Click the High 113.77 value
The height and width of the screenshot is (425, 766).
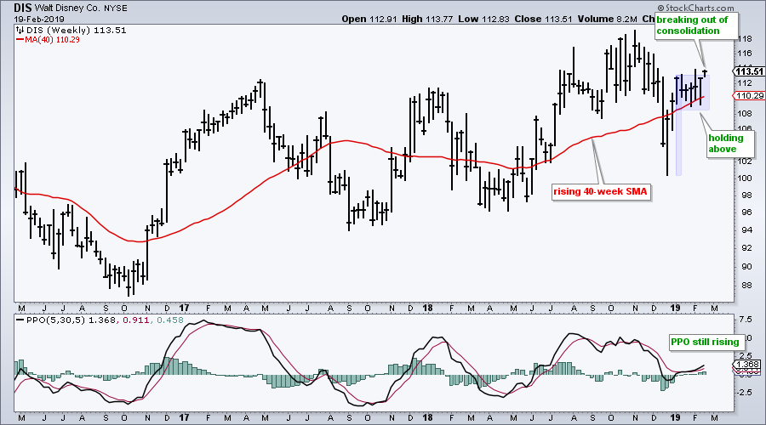(426, 19)
